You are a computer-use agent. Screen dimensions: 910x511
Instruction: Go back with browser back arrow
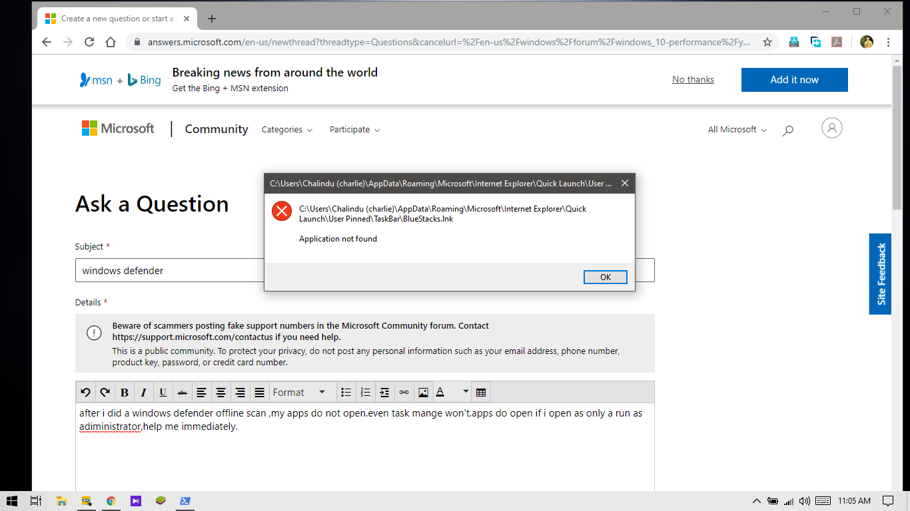47,42
